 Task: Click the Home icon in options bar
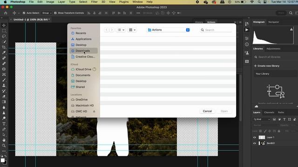(x=6, y=13)
